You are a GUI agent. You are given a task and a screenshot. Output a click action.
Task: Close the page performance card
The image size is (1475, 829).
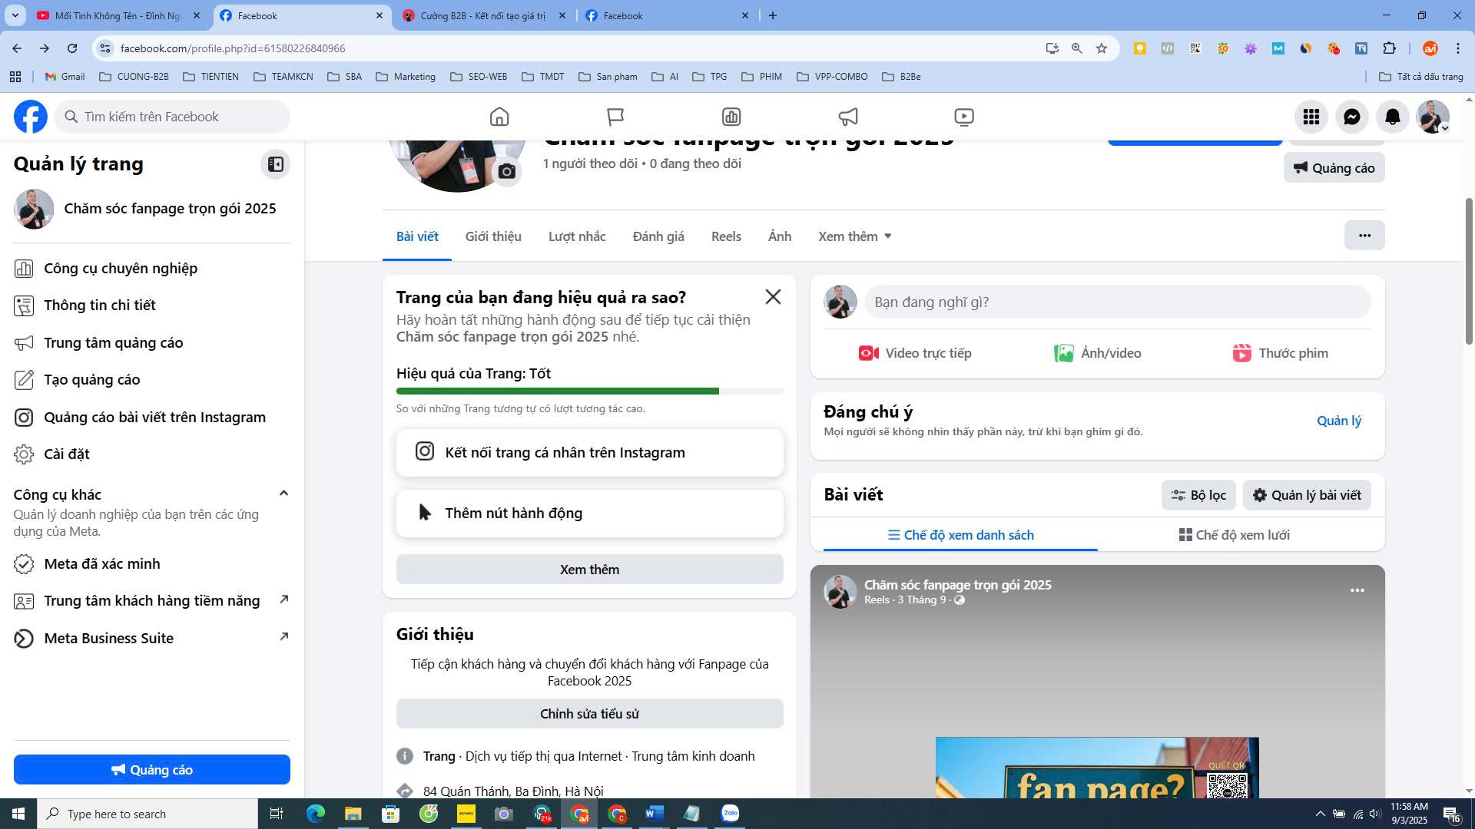click(x=773, y=297)
